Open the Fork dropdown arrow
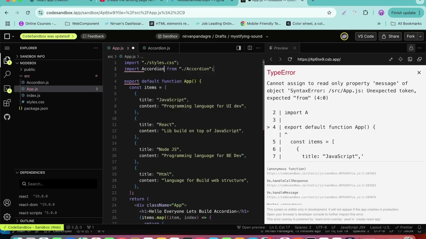 click(x=420, y=36)
